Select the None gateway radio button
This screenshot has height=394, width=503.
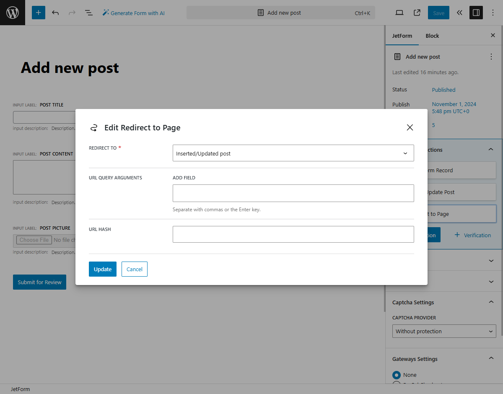[397, 375]
